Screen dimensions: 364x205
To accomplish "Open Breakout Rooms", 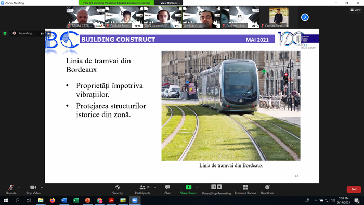I will point(245,189).
